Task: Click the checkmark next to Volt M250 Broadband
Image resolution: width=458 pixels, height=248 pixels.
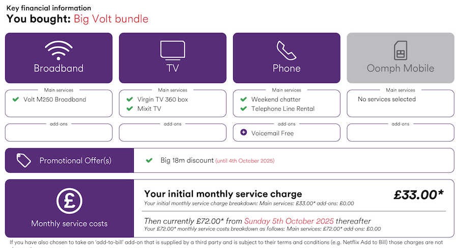Action: point(16,99)
